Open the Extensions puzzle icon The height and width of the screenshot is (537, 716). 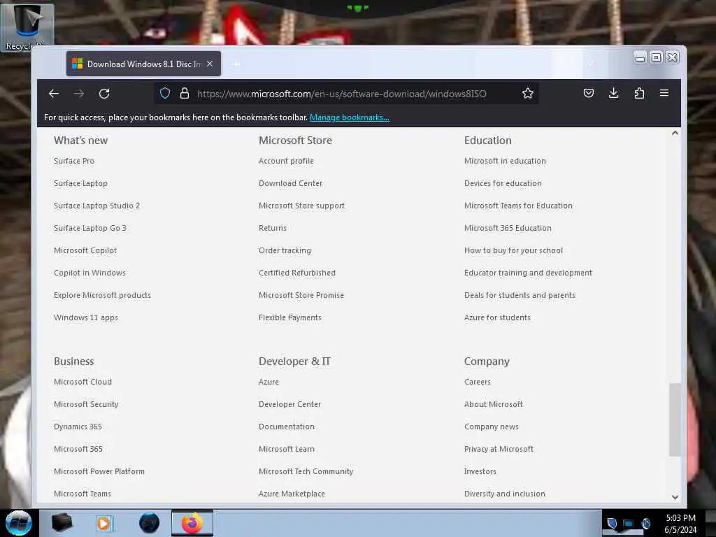639,93
